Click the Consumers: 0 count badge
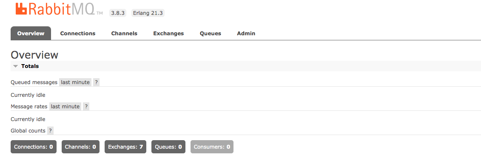 pos(212,147)
